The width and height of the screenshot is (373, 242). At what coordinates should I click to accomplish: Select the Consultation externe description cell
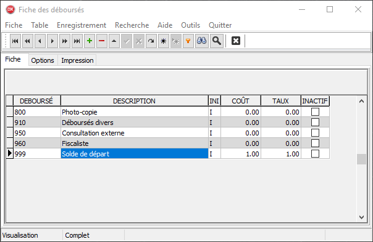point(135,133)
